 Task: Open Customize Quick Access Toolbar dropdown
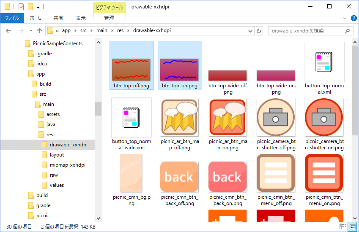click(x=38, y=7)
